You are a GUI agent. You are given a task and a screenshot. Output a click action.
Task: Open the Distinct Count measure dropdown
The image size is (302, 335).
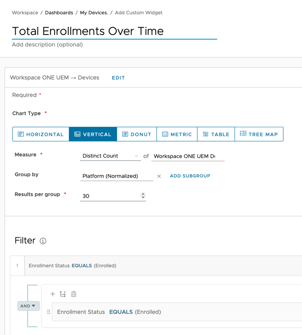click(x=110, y=156)
